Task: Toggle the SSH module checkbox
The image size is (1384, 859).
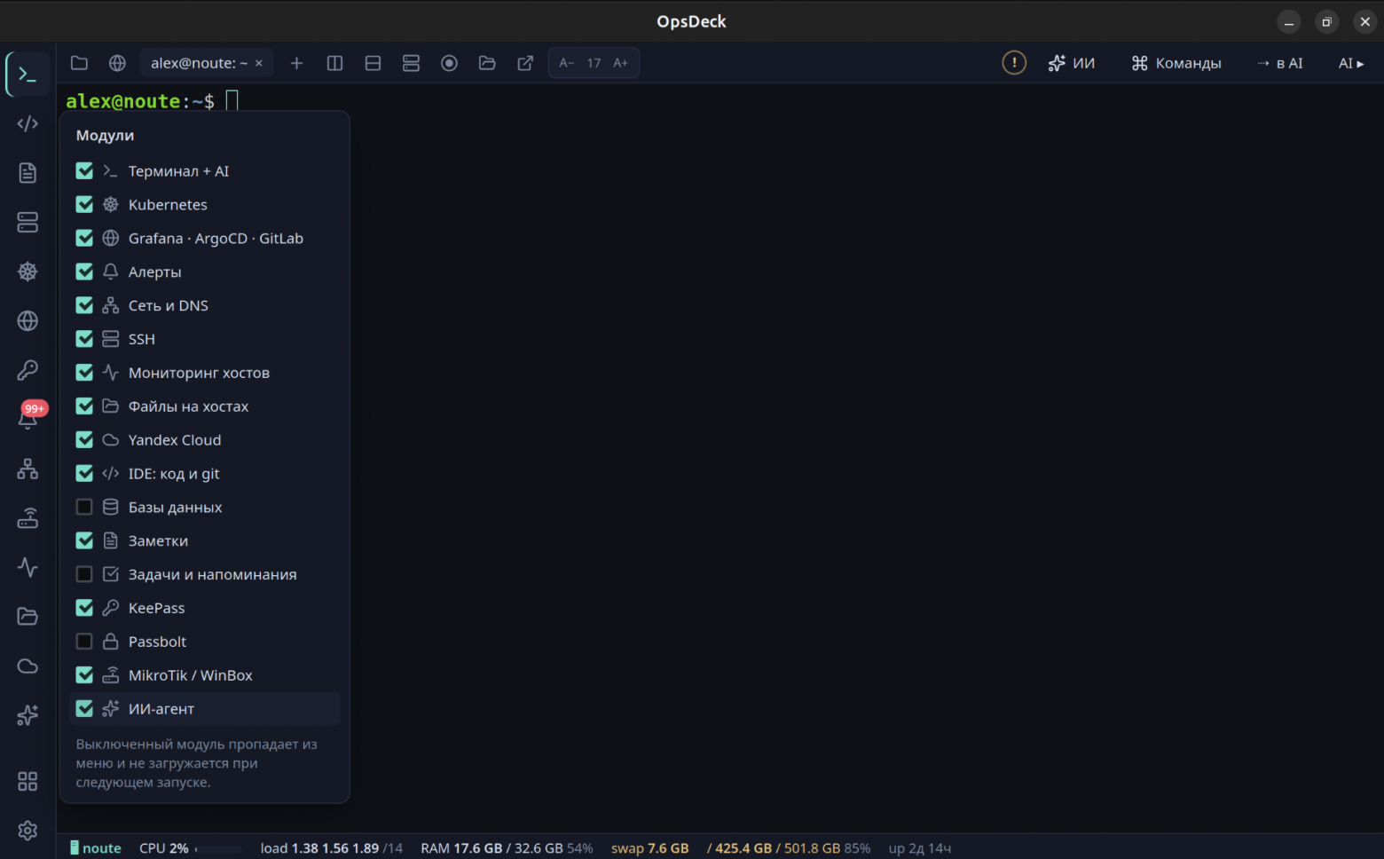Action: 84,339
